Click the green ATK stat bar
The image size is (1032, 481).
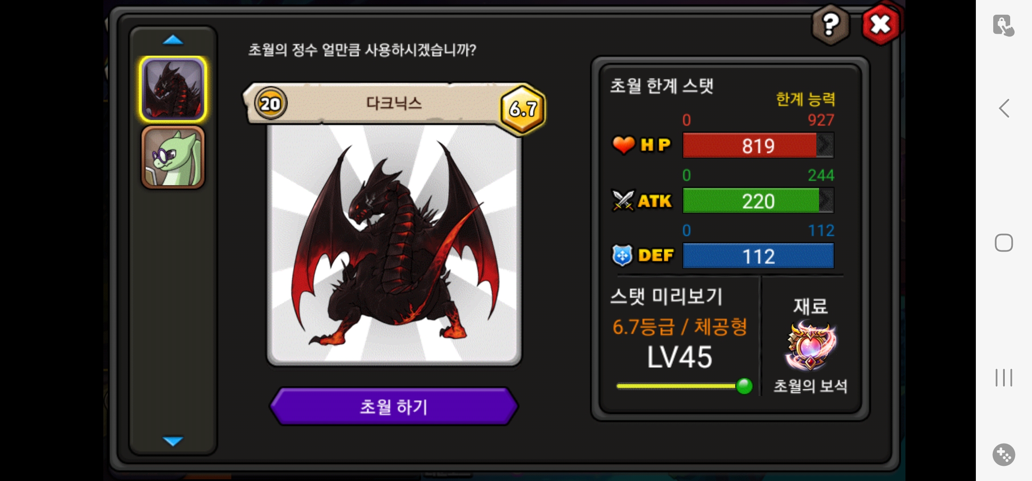pyautogui.click(x=758, y=200)
